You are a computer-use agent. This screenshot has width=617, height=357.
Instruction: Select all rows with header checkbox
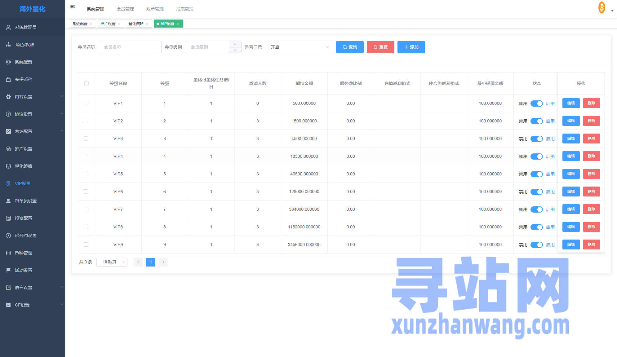point(87,83)
